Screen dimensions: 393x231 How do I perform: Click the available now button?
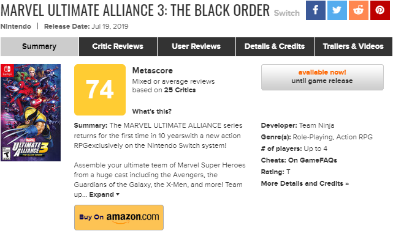[322, 77]
